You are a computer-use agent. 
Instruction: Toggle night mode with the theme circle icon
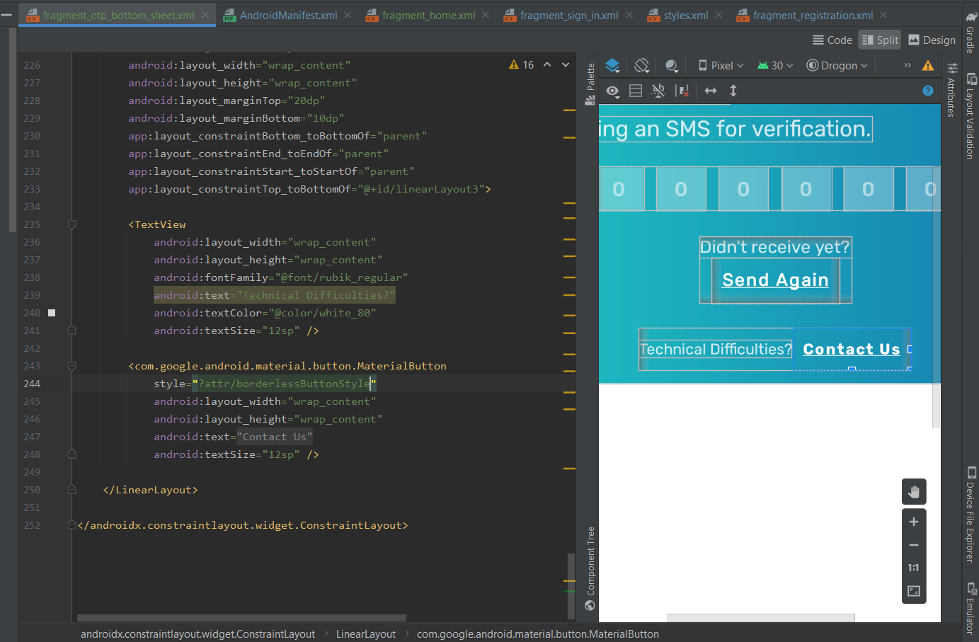[x=671, y=65]
